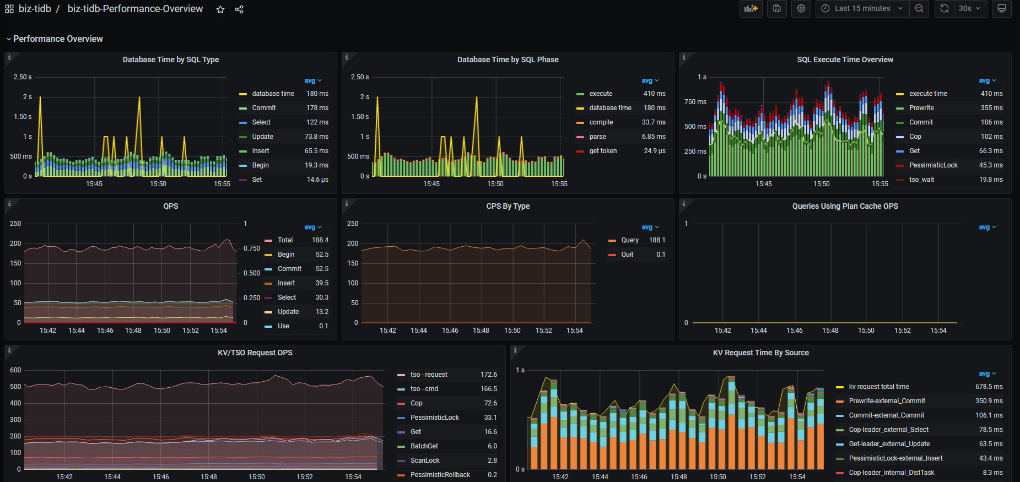1020x482 pixels.
Task: Go to the biz-tidb folder link
Action: coord(35,9)
